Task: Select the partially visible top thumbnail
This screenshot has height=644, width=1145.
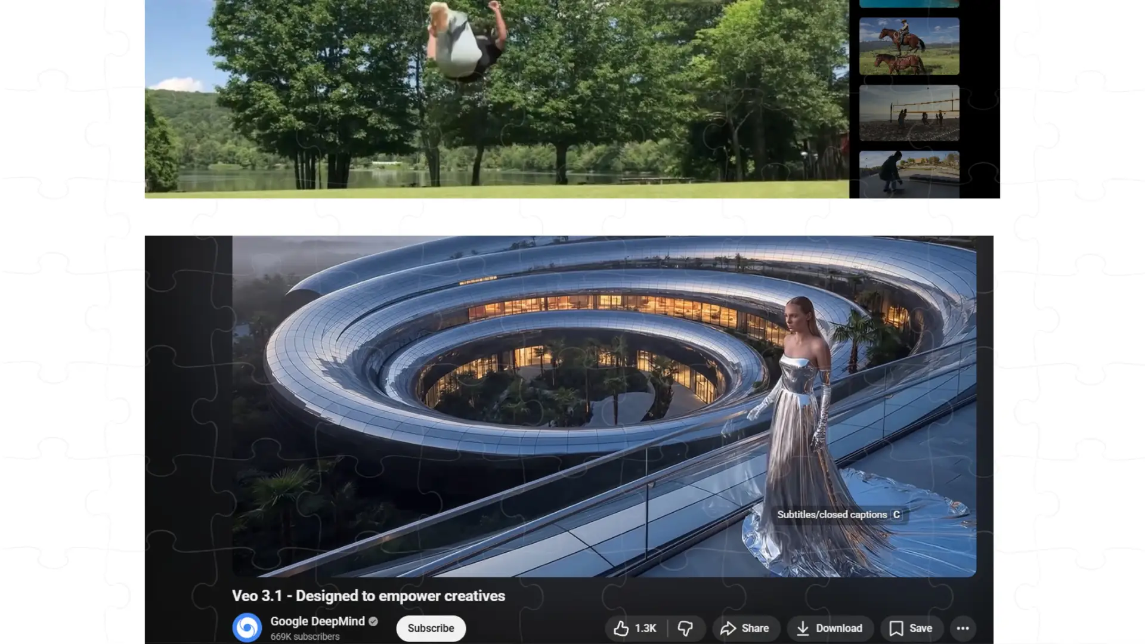Action: click(x=909, y=4)
